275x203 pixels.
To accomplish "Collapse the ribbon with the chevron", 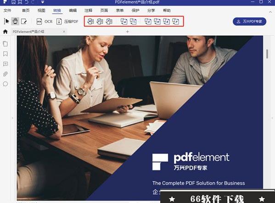I will (270, 12).
